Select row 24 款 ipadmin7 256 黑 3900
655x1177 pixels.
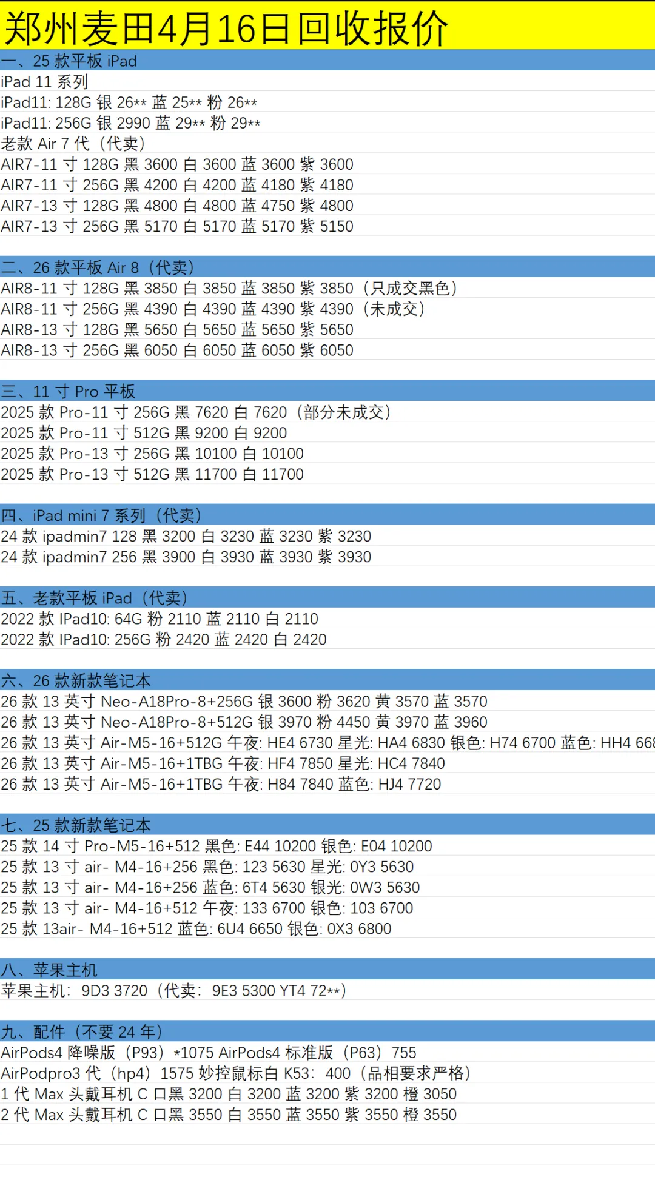(x=327, y=555)
